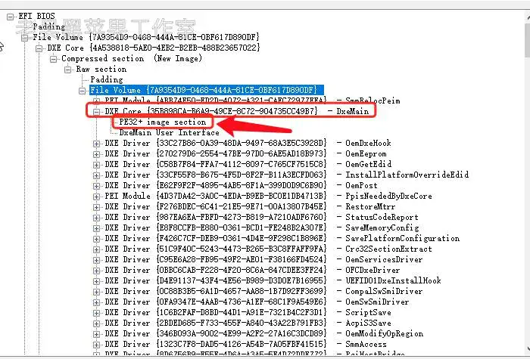The width and height of the screenshot is (530, 359).
Task: Collapse the Raw section node
Action: (x=68, y=70)
